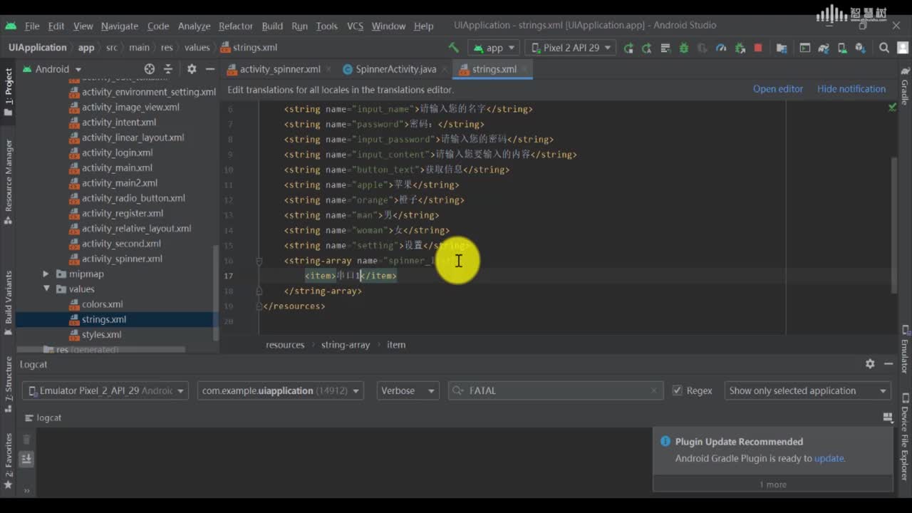Click the Make Project hammer icon
912x513 pixels.
[x=453, y=48]
